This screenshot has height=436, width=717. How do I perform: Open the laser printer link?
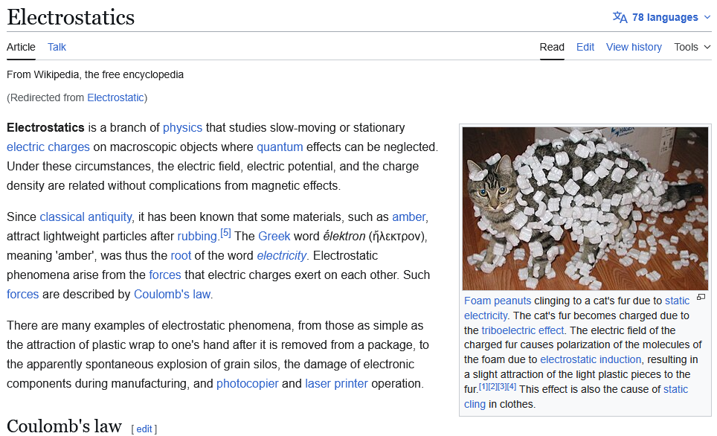(x=336, y=383)
